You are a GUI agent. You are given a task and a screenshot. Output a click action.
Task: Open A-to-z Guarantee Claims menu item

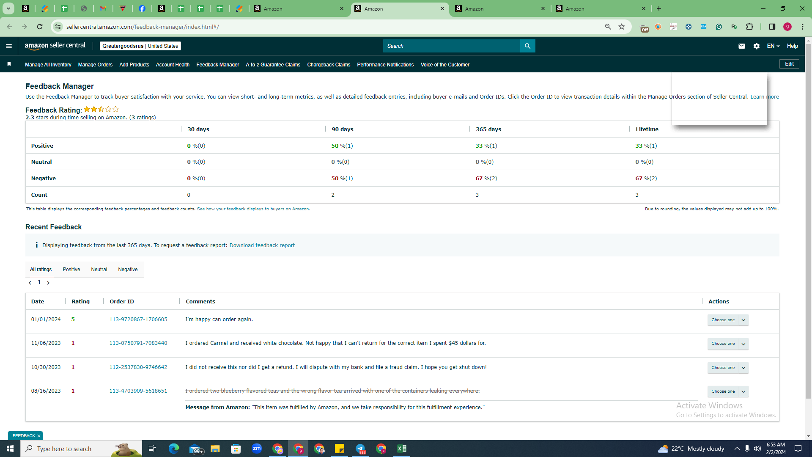click(x=273, y=65)
